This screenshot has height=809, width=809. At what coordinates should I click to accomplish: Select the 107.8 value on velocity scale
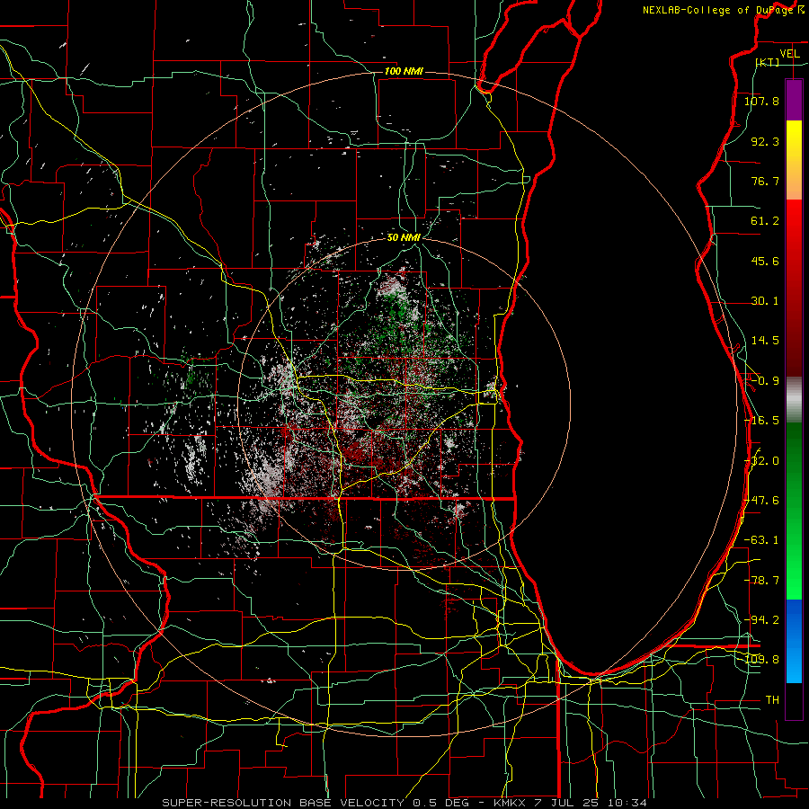coord(761,101)
